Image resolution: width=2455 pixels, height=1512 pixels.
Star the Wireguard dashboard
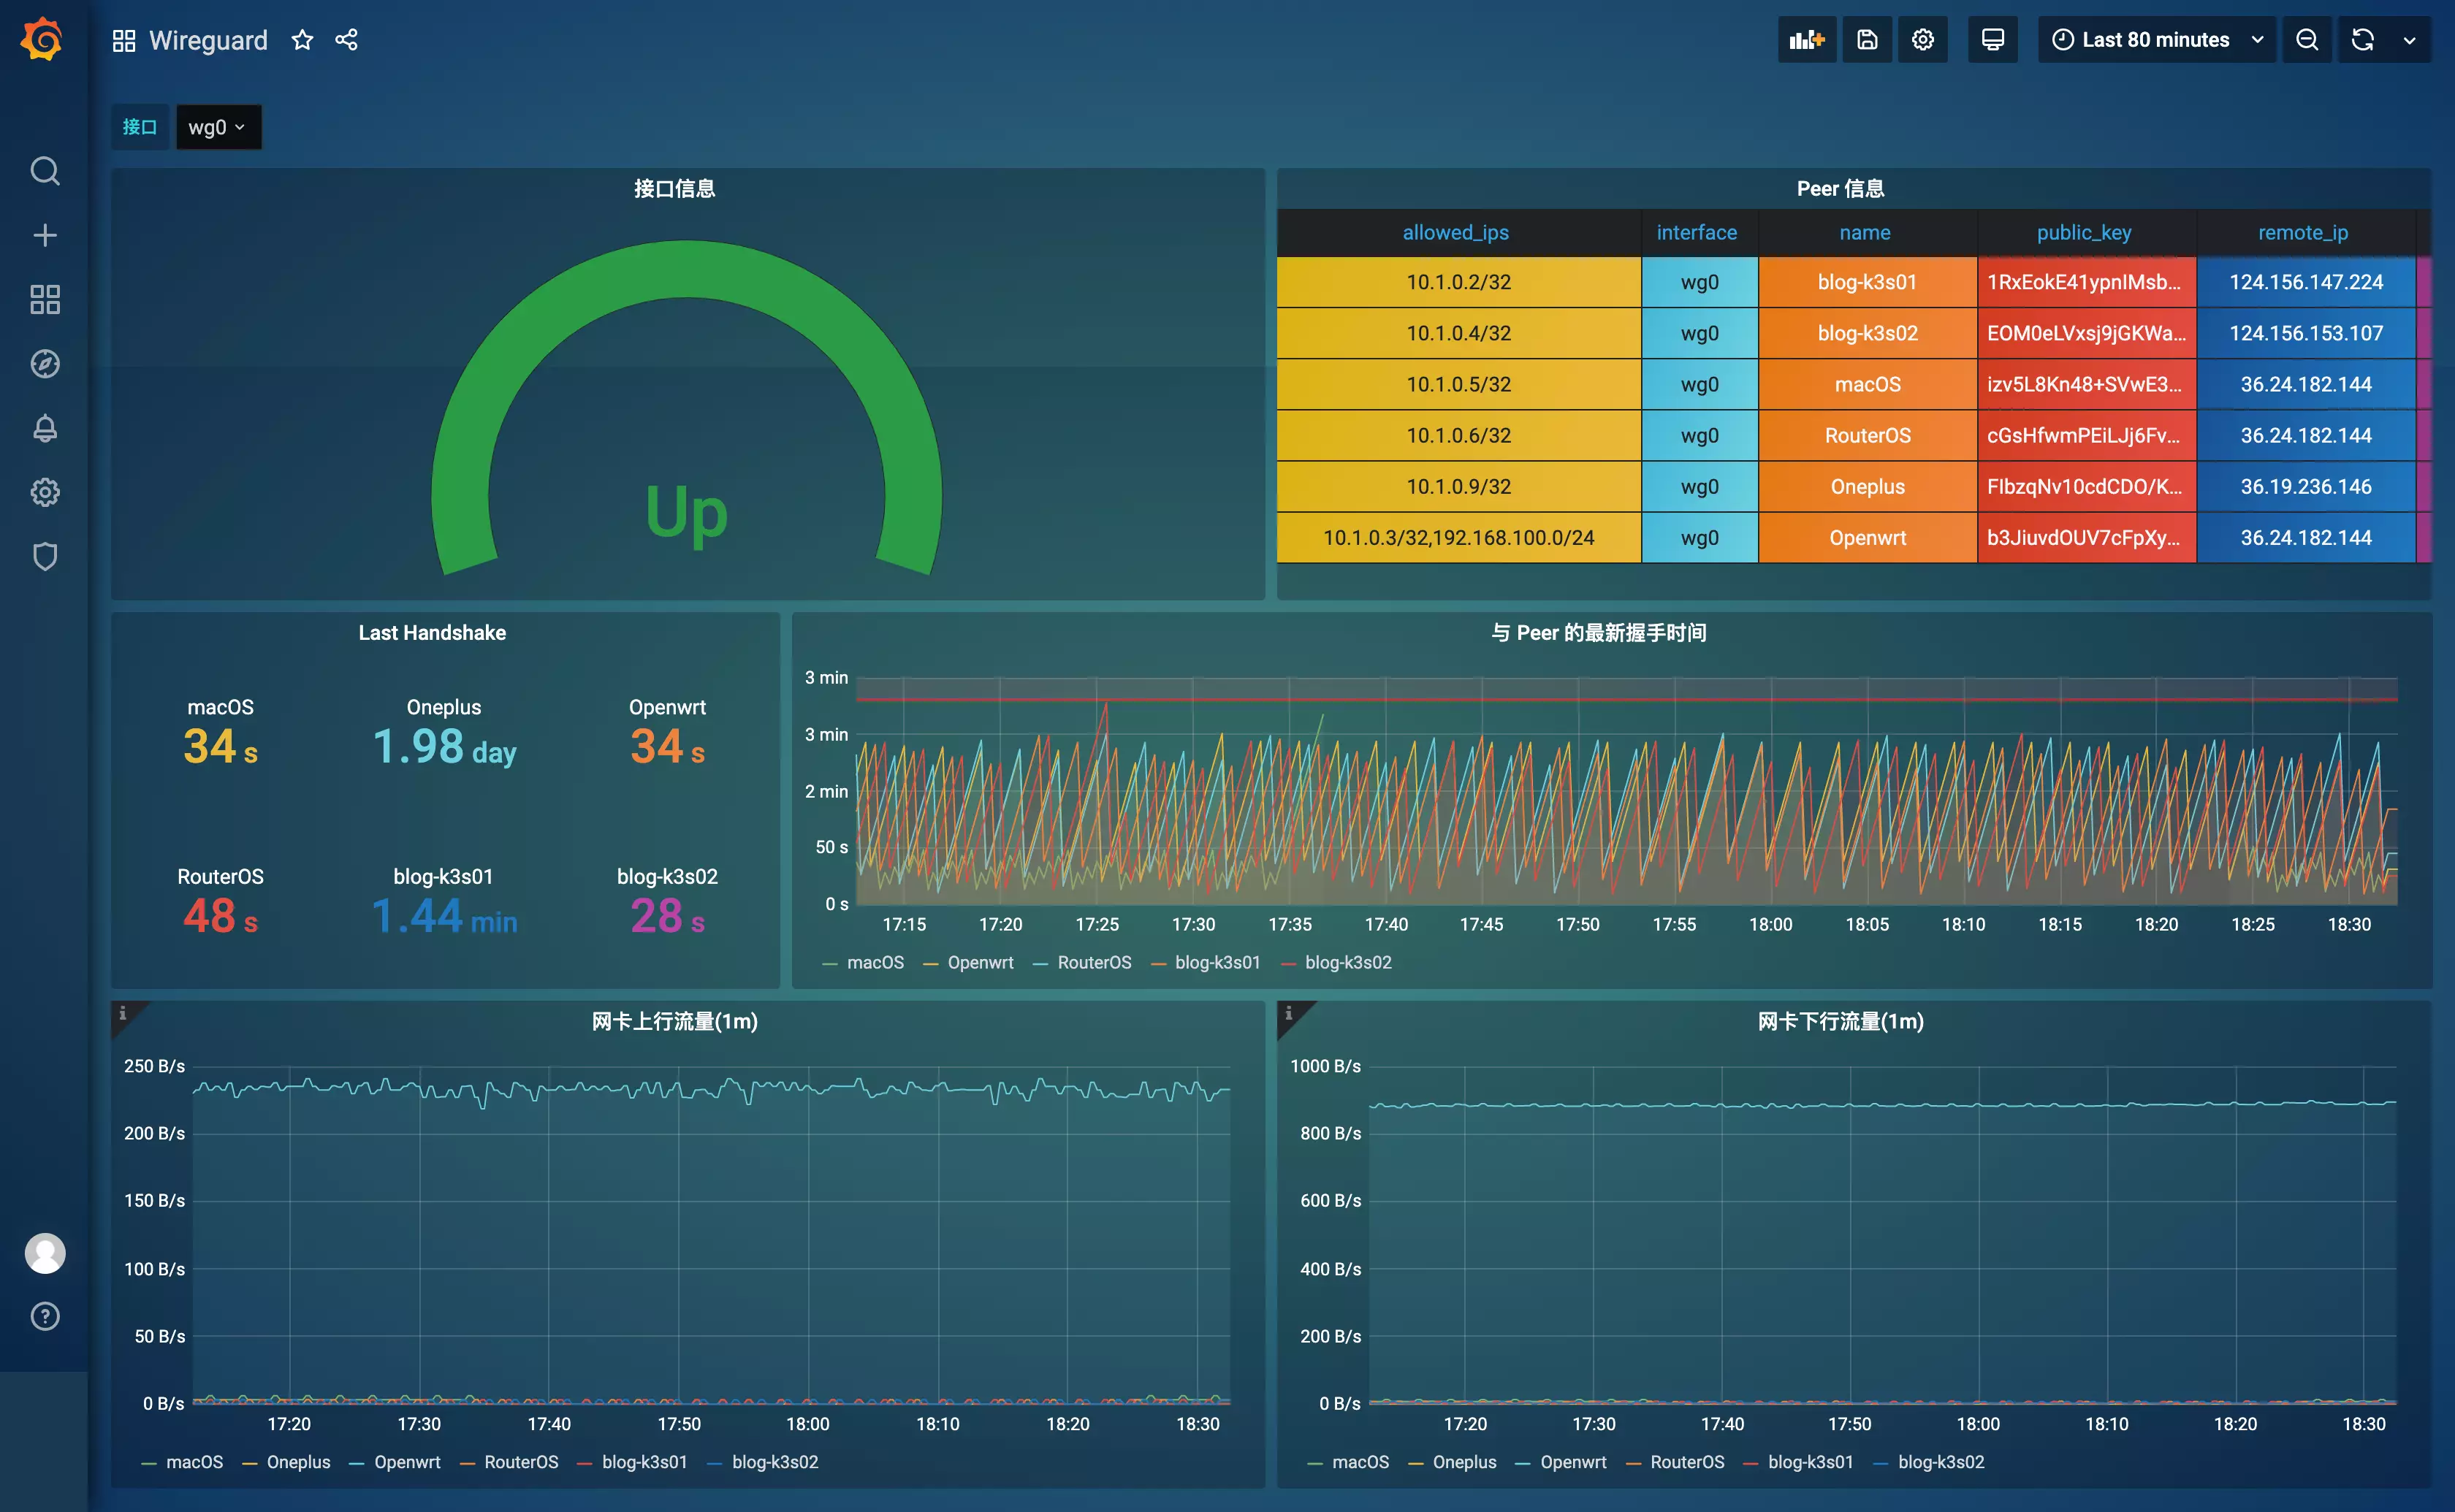click(x=302, y=40)
